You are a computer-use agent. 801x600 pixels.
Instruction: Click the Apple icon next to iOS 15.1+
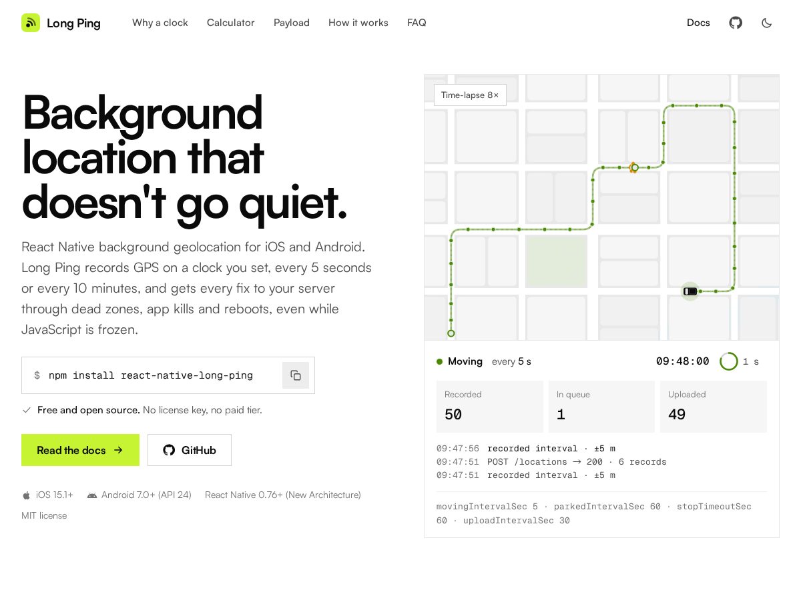tap(27, 495)
